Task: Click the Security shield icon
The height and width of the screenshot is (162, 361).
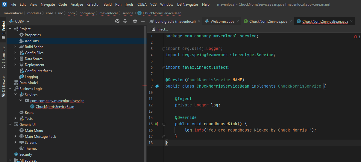Action: tap(16, 155)
